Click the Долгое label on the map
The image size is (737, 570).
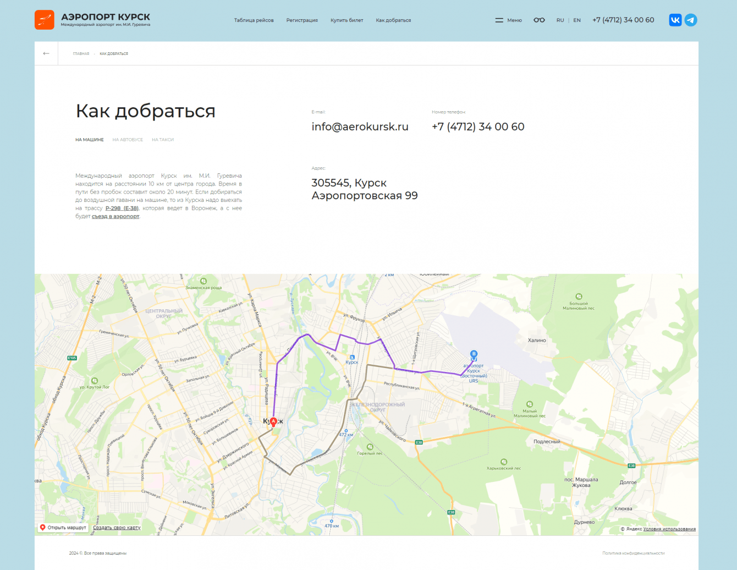point(628,483)
